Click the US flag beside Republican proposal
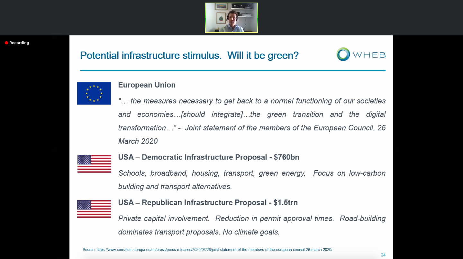463x259 pixels. (94, 209)
